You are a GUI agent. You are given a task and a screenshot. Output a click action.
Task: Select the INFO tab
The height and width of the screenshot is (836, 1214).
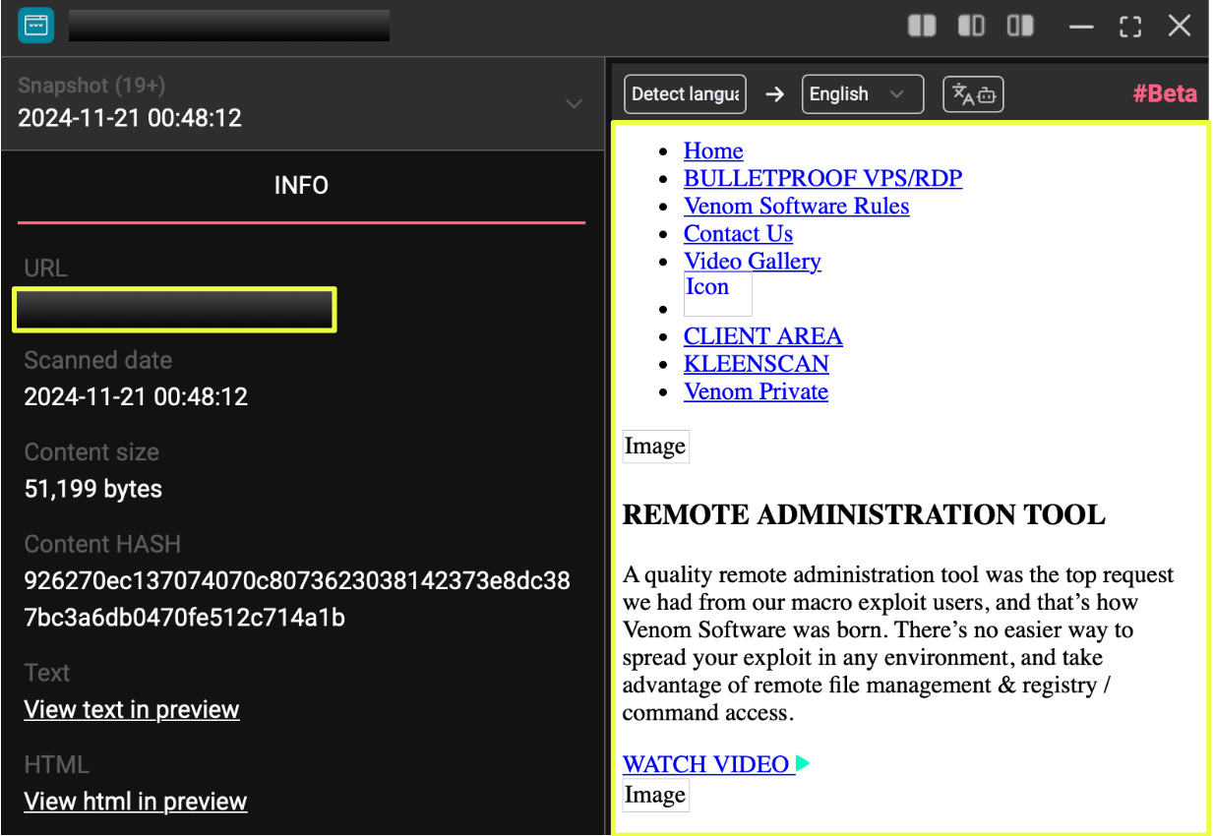point(301,186)
